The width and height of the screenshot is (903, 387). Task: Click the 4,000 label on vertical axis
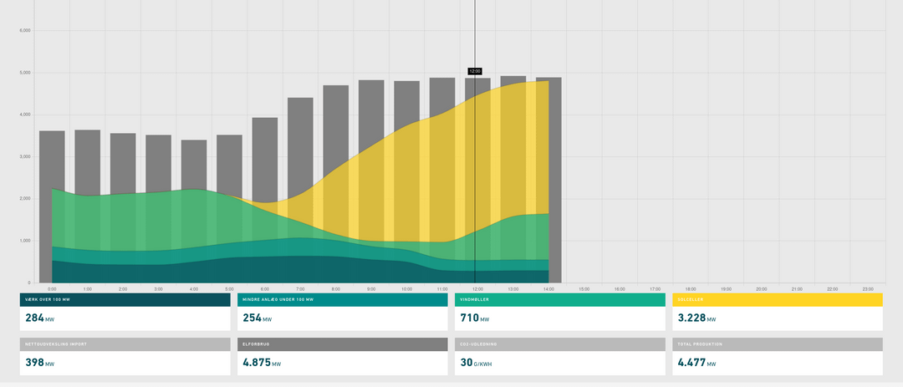pos(25,115)
